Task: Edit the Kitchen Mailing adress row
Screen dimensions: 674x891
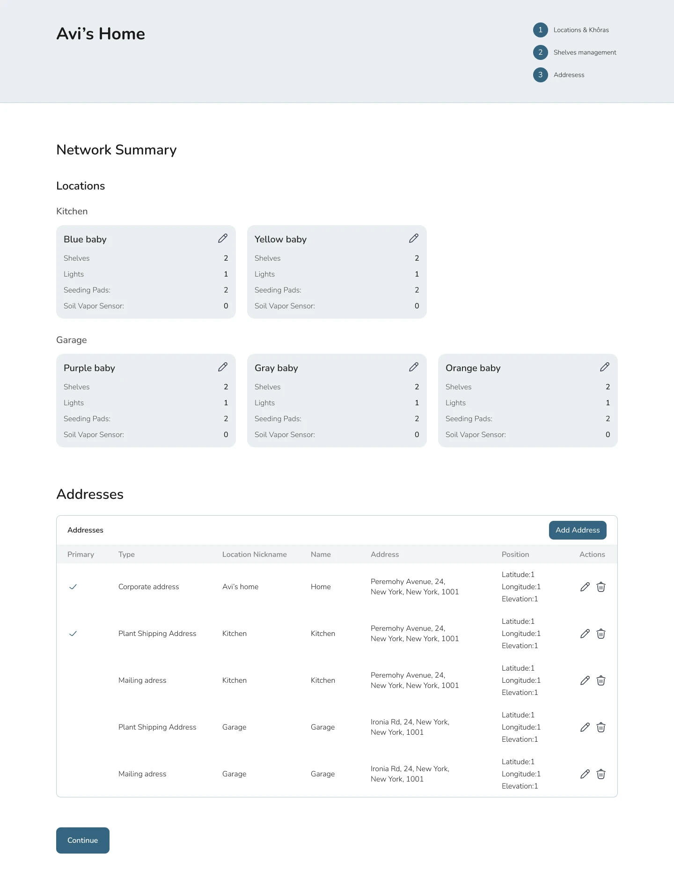Action: coord(585,680)
